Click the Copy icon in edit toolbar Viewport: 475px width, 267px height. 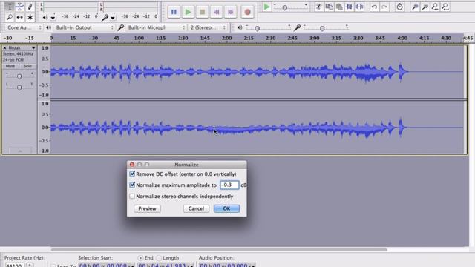click(329, 7)
